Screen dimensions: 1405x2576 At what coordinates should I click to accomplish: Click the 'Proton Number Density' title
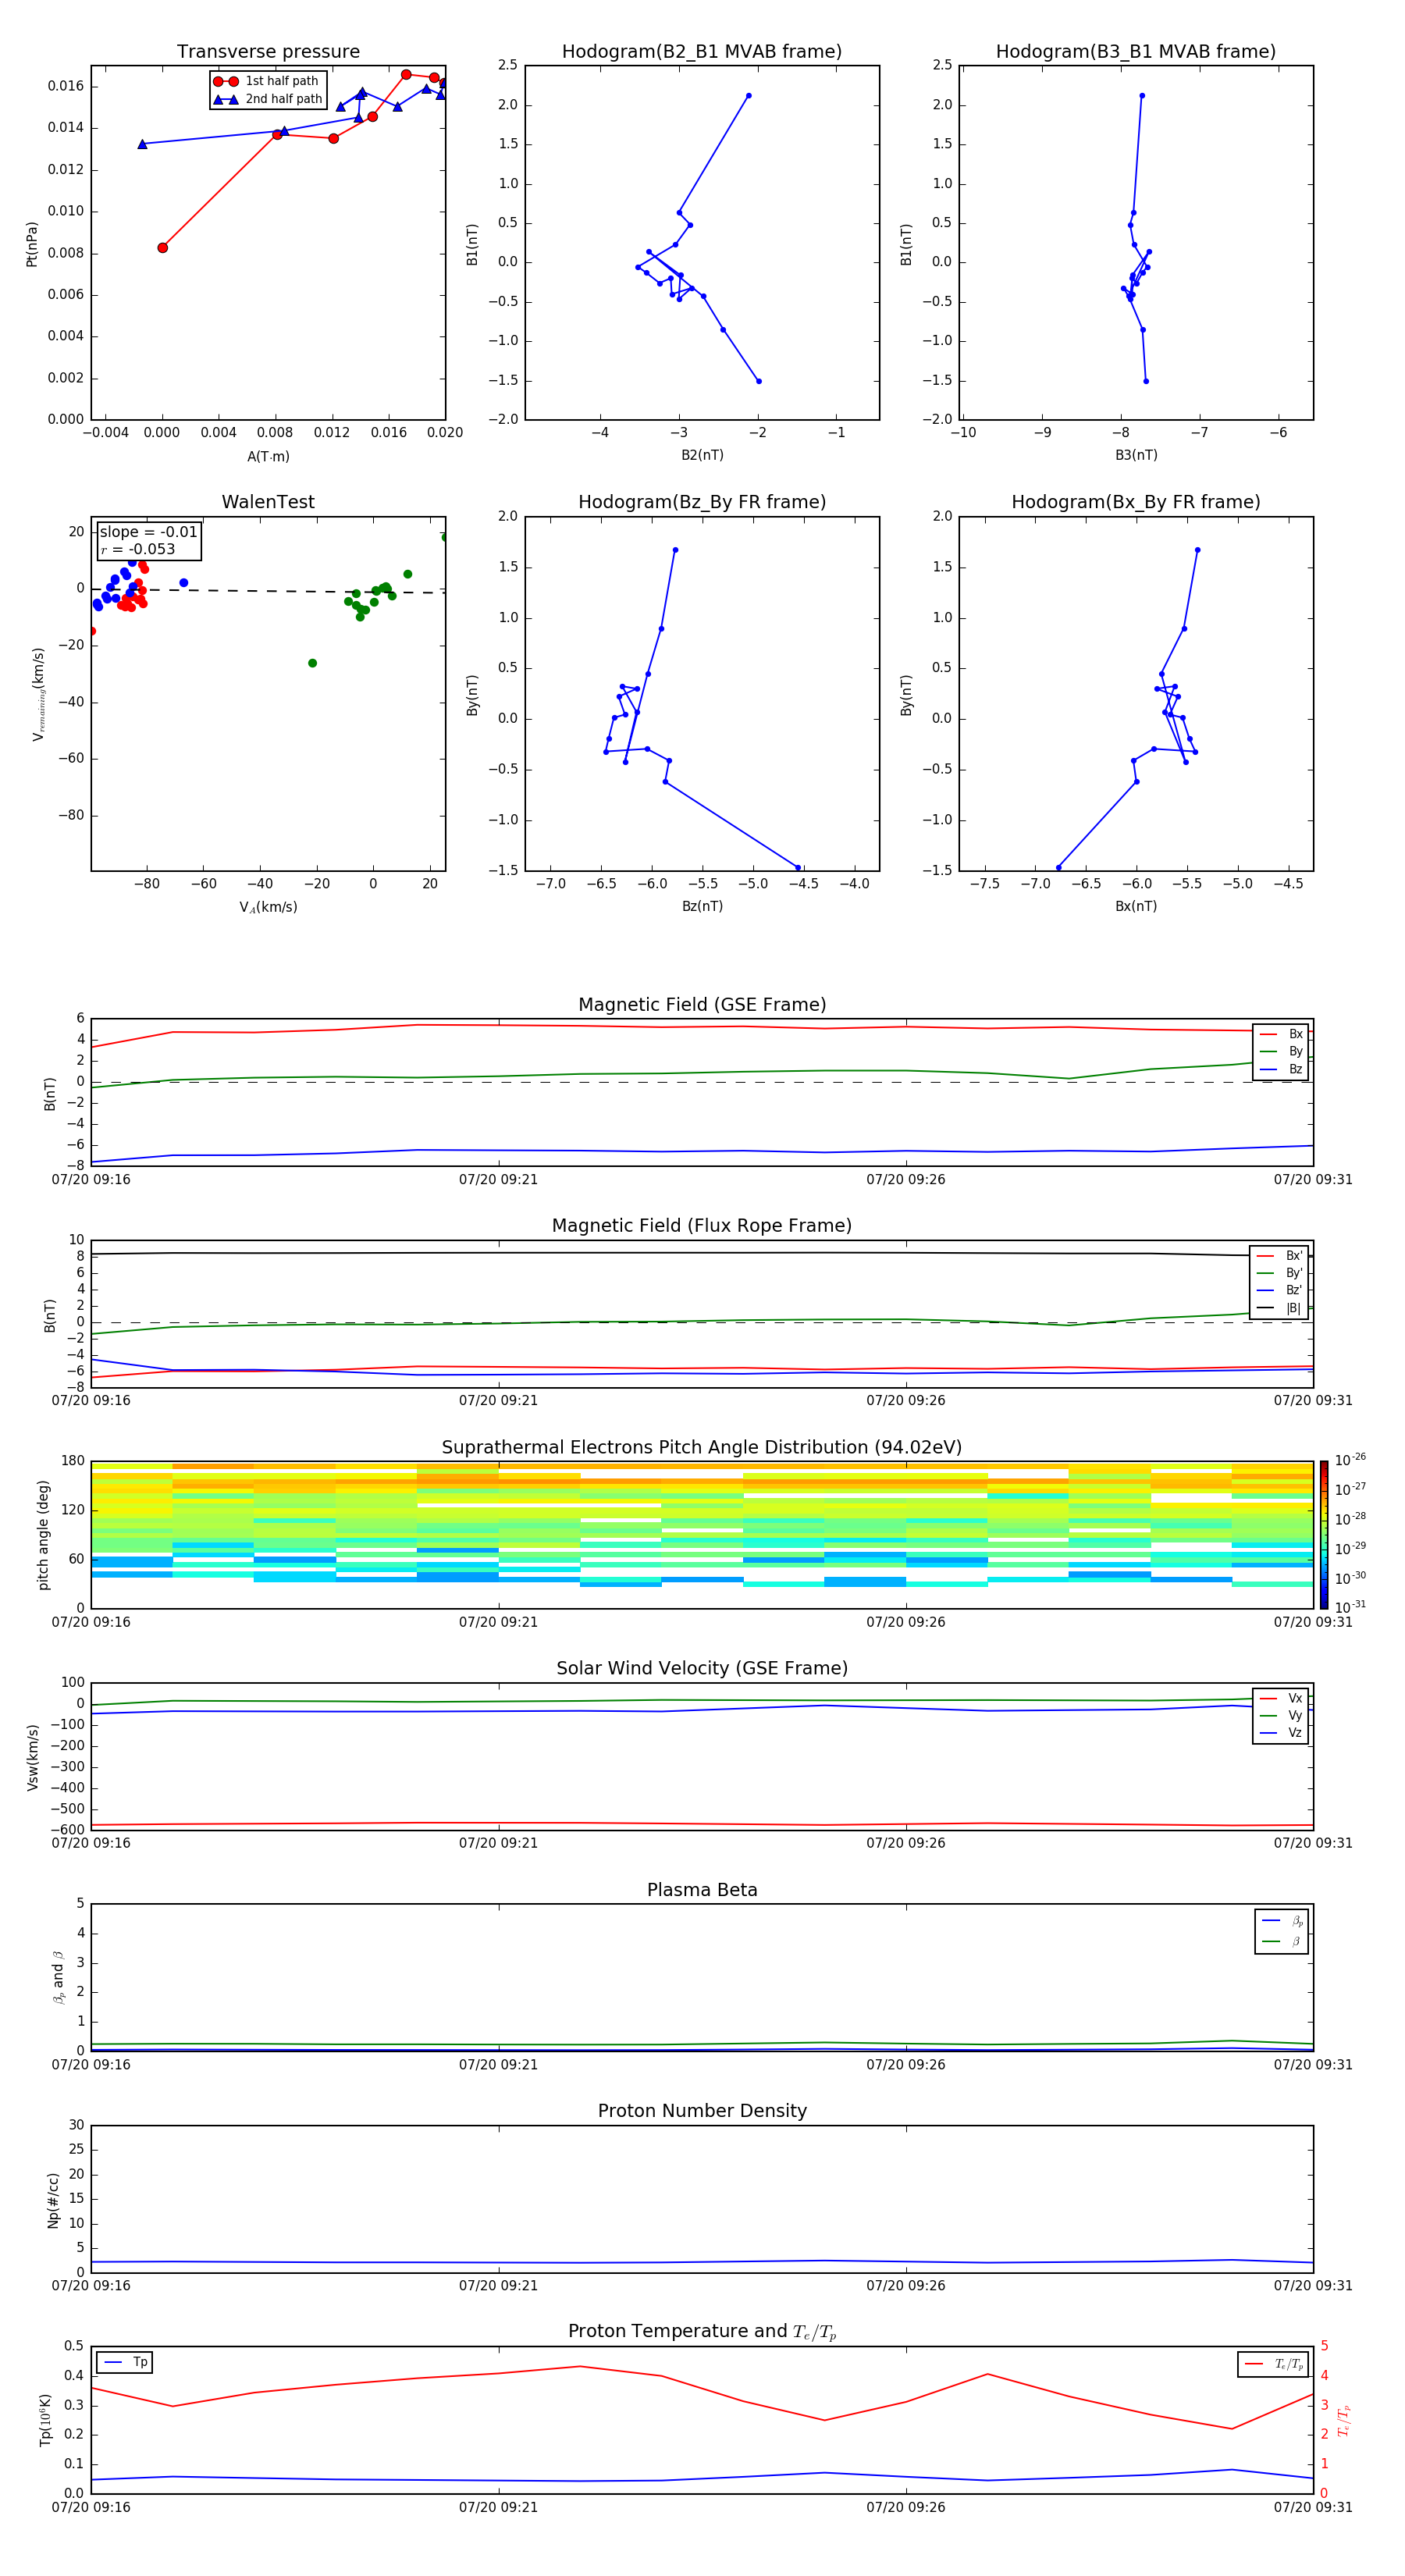coord(702,2111)
